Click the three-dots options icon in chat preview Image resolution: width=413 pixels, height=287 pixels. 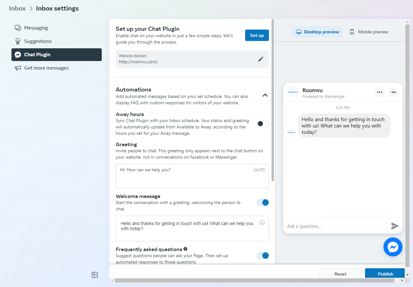coord(379,92)
